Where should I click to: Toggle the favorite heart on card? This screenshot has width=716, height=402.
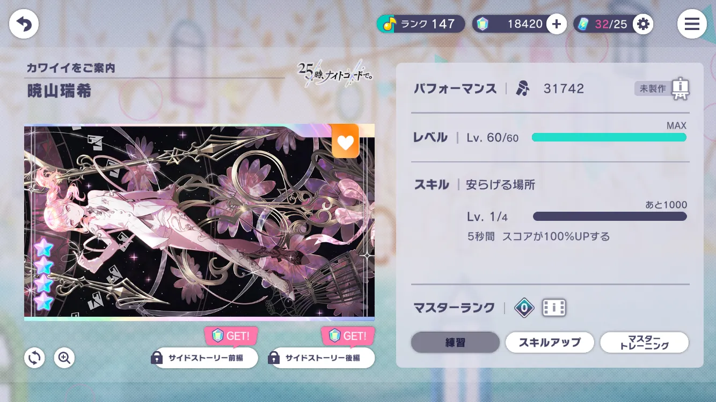(x=345, y=142)
